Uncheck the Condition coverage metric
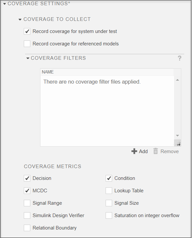 pyautogui.click(x=109, y=178)
